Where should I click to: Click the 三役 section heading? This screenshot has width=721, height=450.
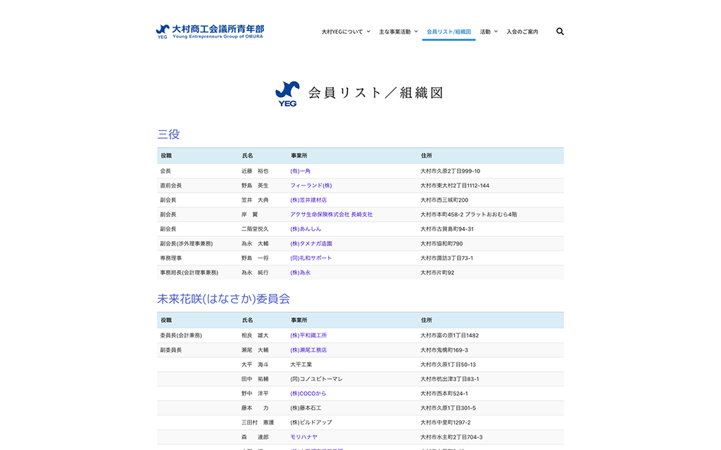click(x=168, y=134)
